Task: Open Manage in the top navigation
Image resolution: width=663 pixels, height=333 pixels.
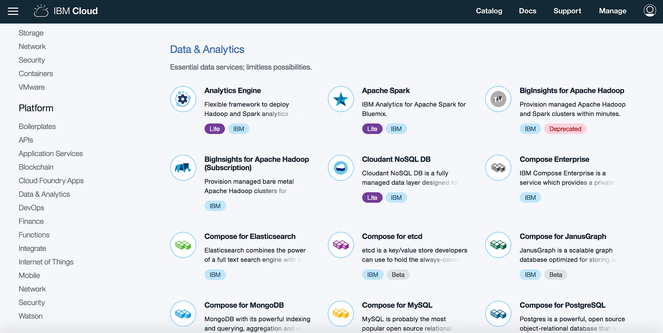Action: pyautogui.click(x=612, y=11)
